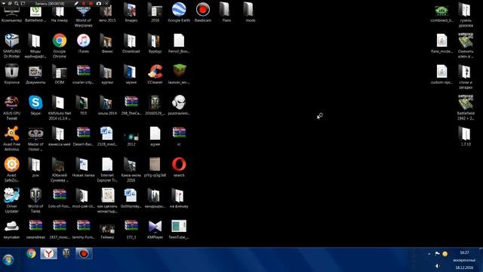Open the Action Center flag icon

pyautogui.click(x=438, y=254)
